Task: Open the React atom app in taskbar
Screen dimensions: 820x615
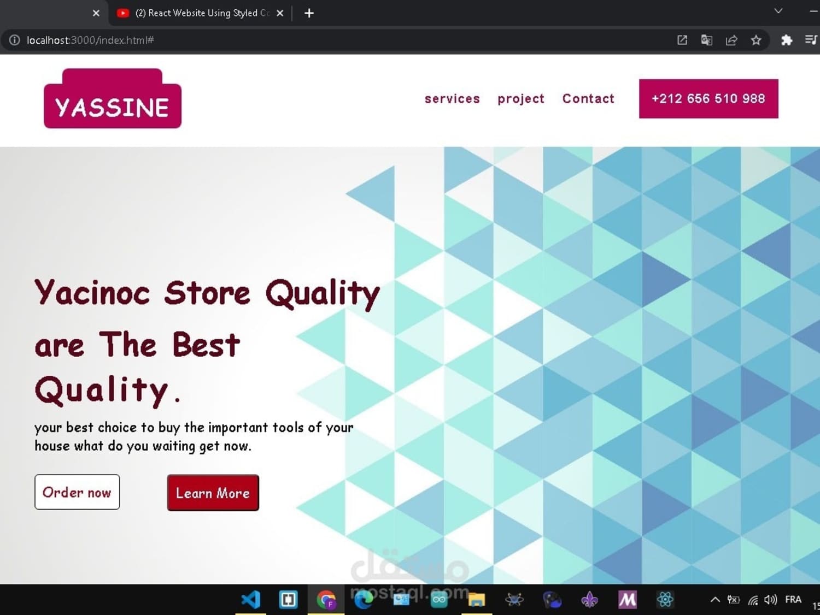Action: click(x=665, y=600)
